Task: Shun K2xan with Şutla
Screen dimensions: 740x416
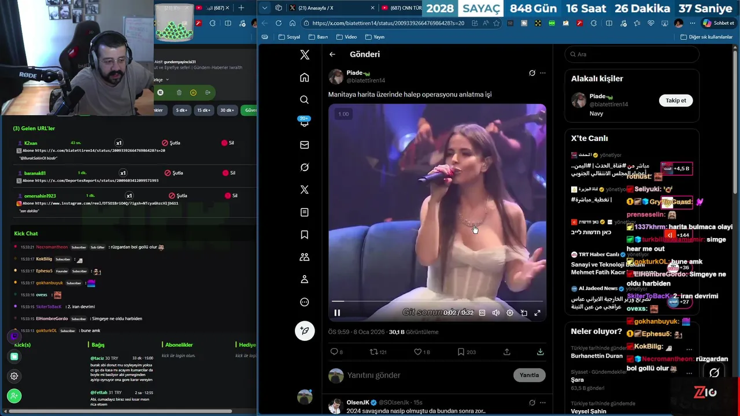Action: [172, 143]
